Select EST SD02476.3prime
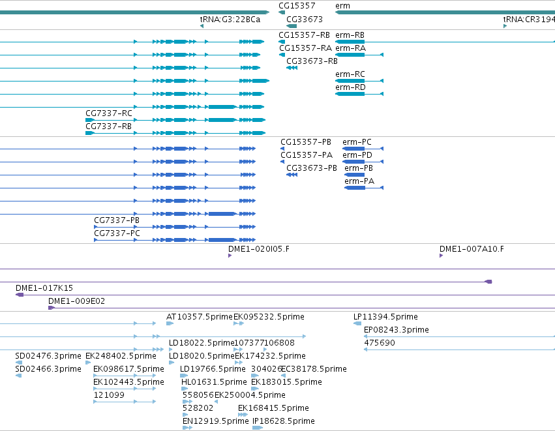The width and height of the screenshot is (555, 431). click(x=48, y=356)
